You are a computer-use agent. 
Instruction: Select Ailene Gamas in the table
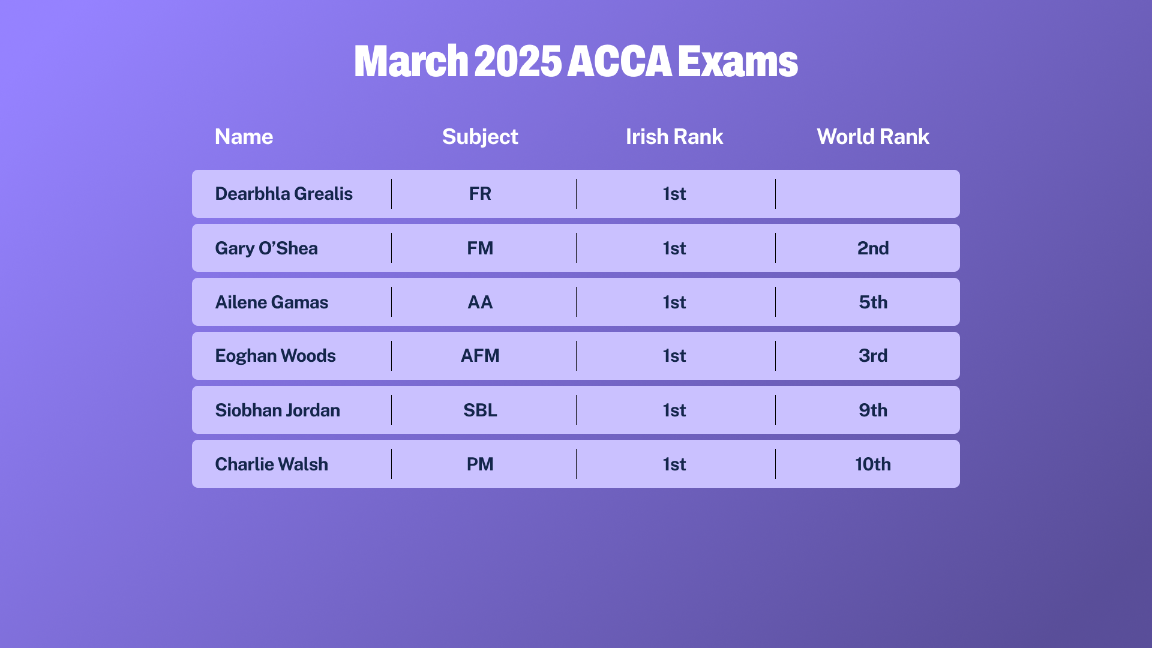[272, 302]
